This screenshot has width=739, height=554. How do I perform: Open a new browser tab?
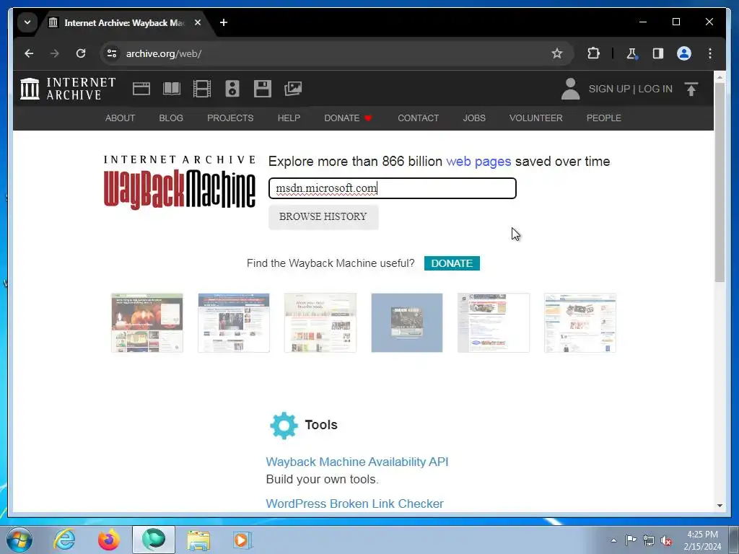click(224, 22)
